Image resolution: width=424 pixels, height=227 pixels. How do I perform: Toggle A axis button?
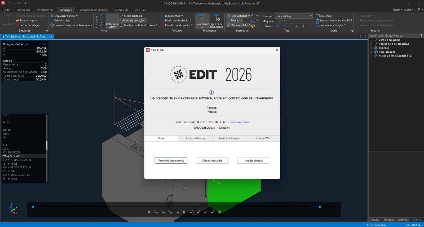pos(296,26)
